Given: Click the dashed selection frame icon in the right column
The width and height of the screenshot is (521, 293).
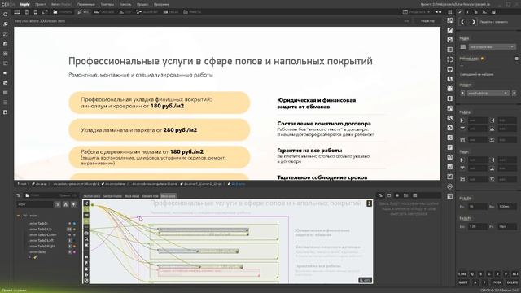Looking at the screenshot, I should tap(450, 59).
